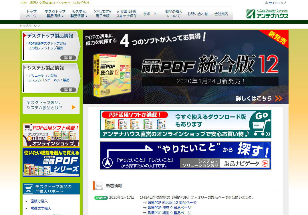308x215 pixels.
Task: Open お問い合わせ menu item
Action: tap(197, 14)
